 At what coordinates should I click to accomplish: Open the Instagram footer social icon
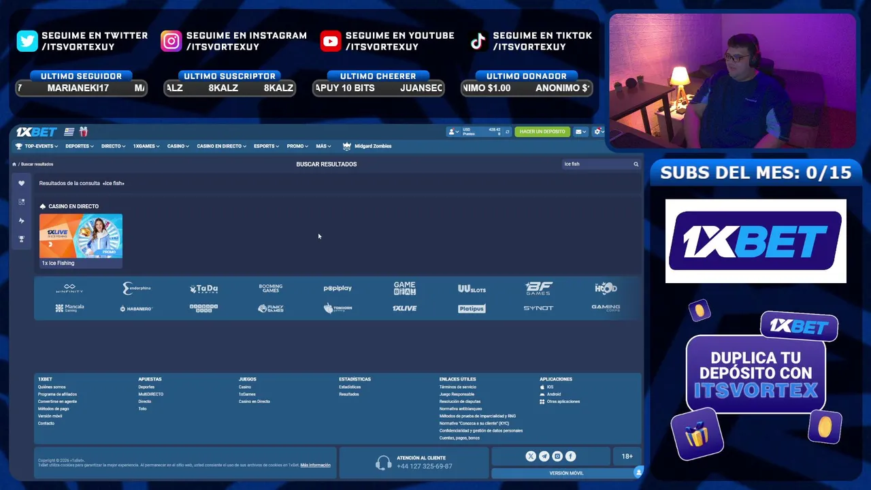(x=557, y=457)
